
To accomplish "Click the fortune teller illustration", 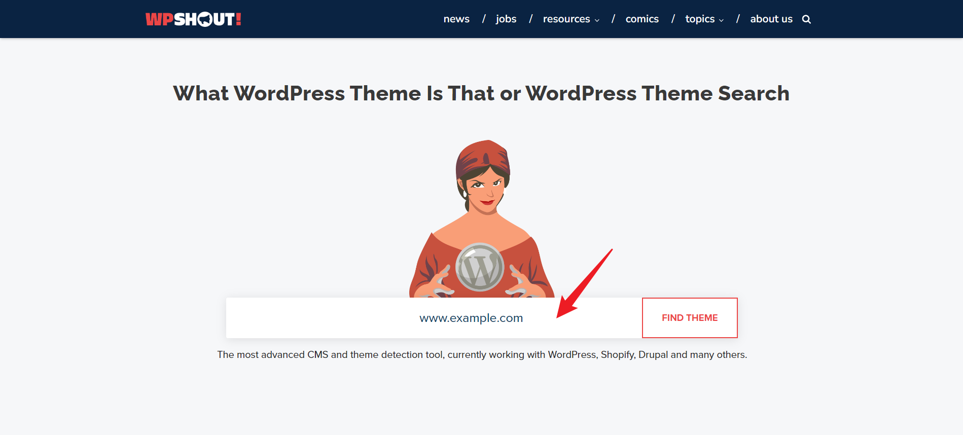I will (x=482, y=219).
